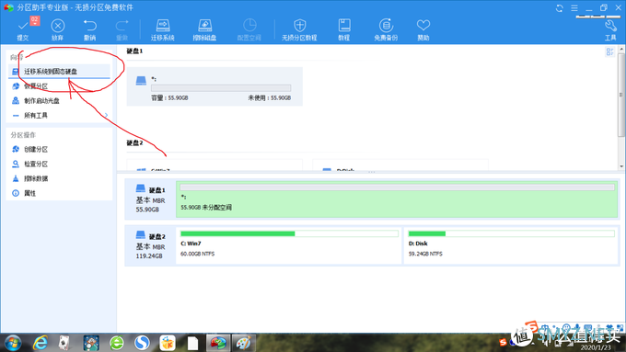This screenshot has width=626, height=352.
Task: Click 创建分区 partition operation
Action: (59, 149)
